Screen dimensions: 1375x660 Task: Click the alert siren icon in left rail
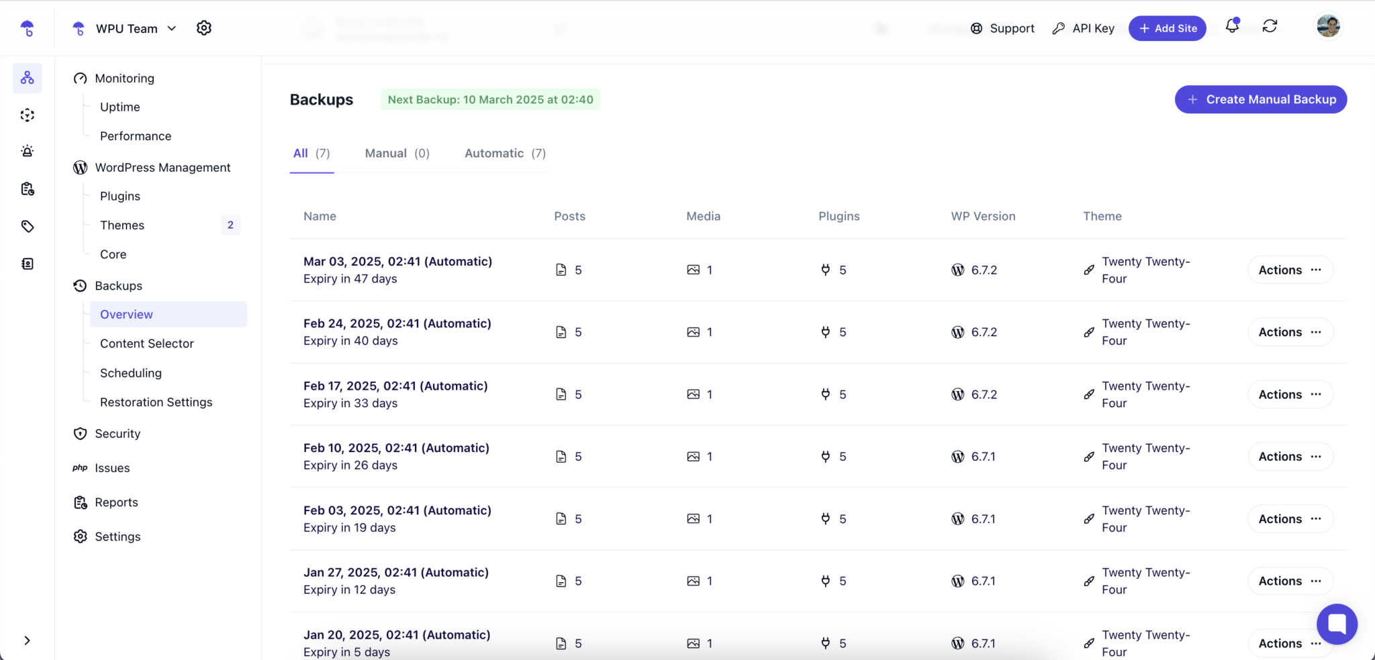click(x=28, y=152)
